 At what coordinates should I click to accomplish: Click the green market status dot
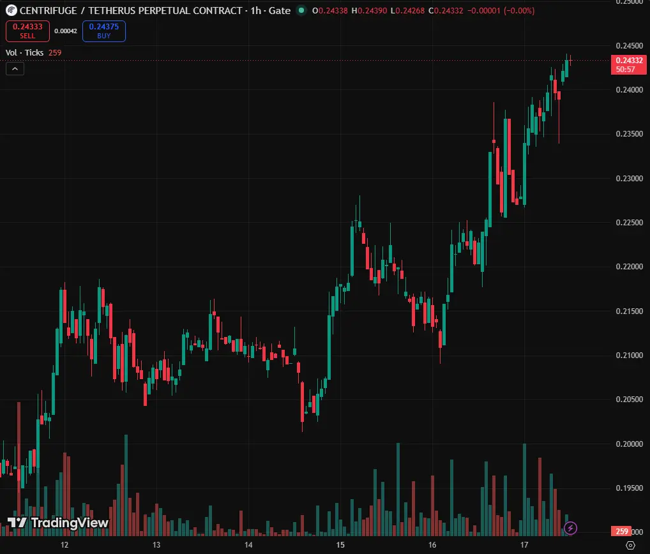point(301,10)
